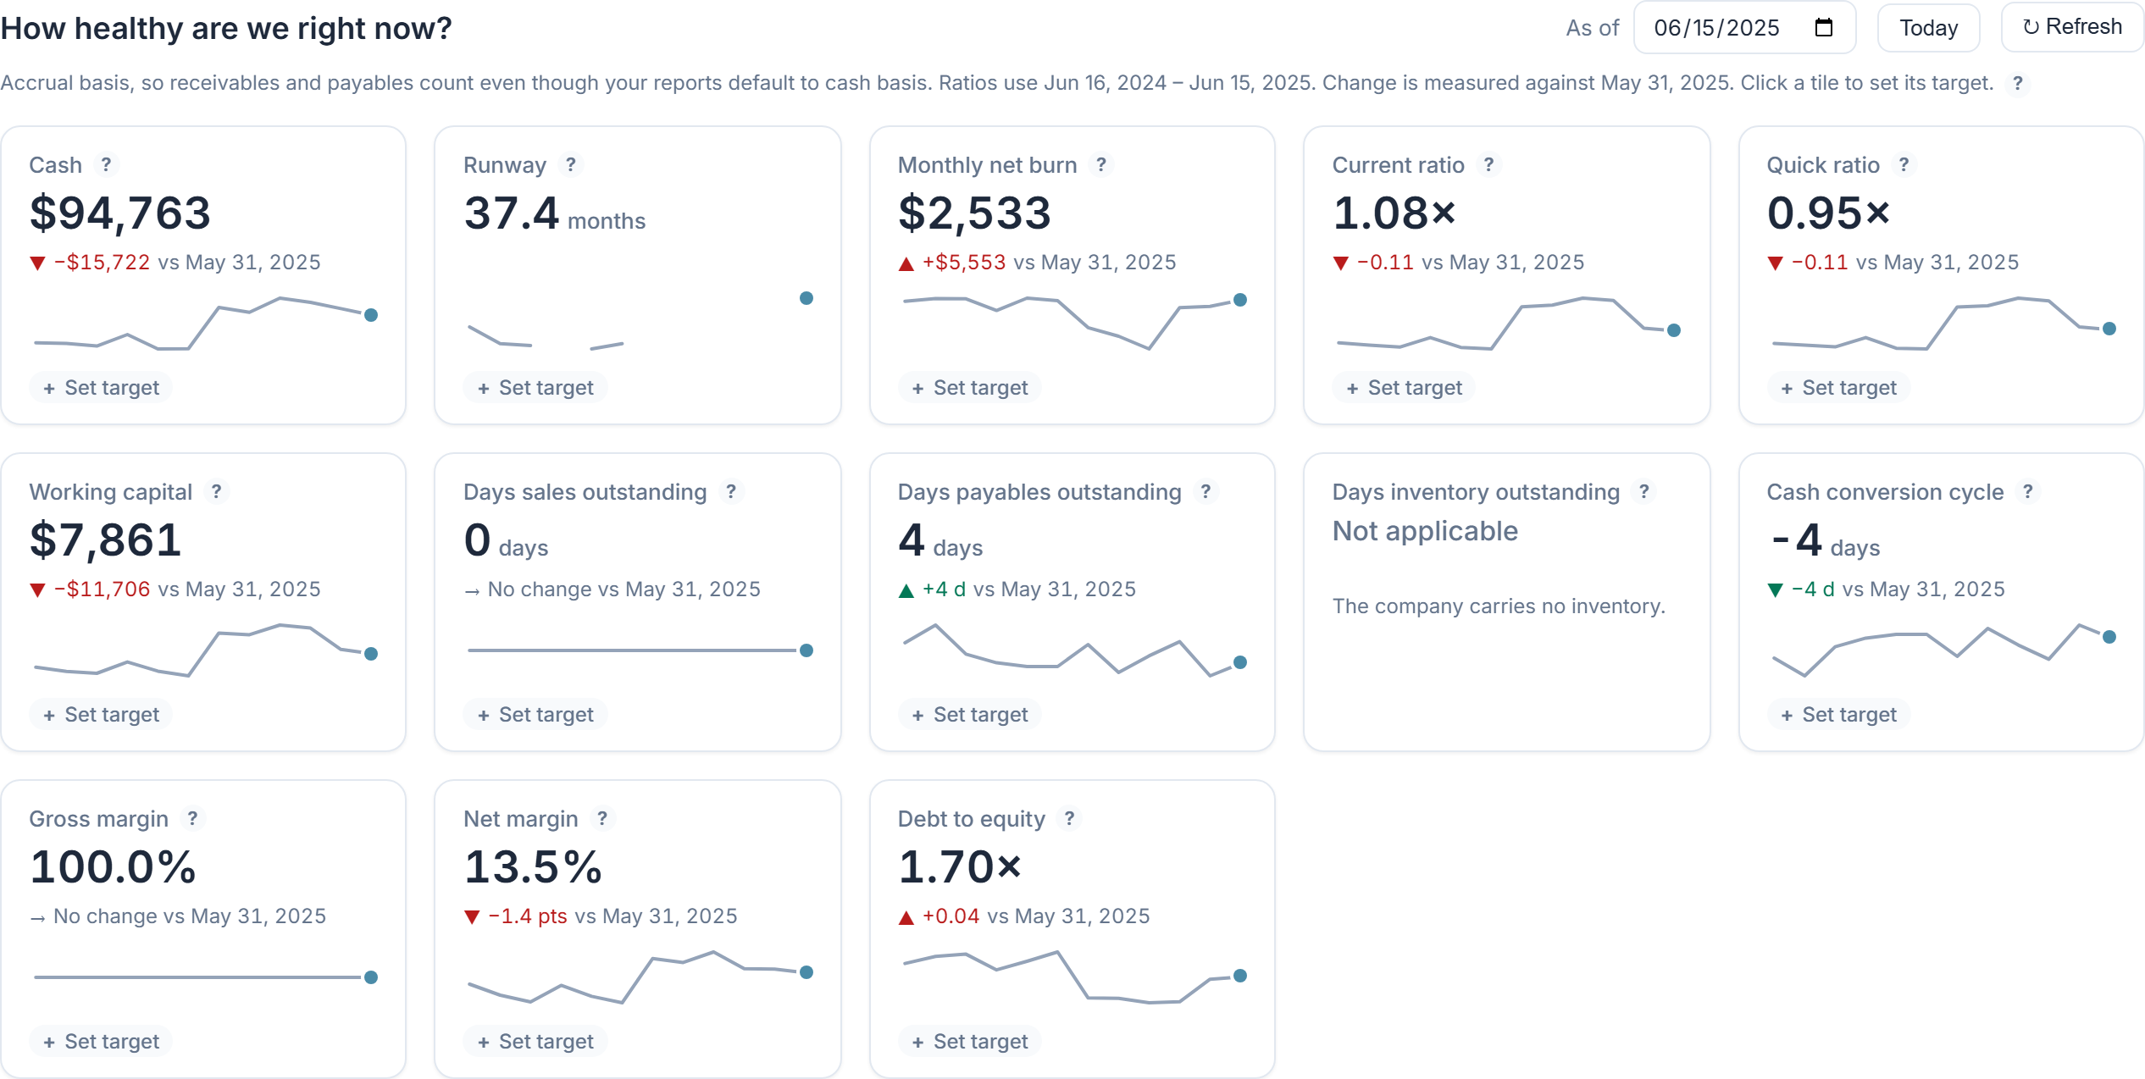Viewport: 2145px width, 1079px height.
Task: Show help for Days payables outstanding
Action: click(x=1206, y=491)
